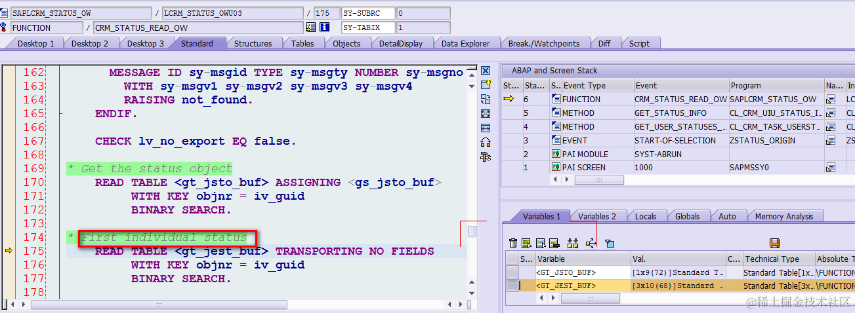
Task: Click the CRM_STATUS_READ_OW function name field
Action: click(x=199, y=28)
